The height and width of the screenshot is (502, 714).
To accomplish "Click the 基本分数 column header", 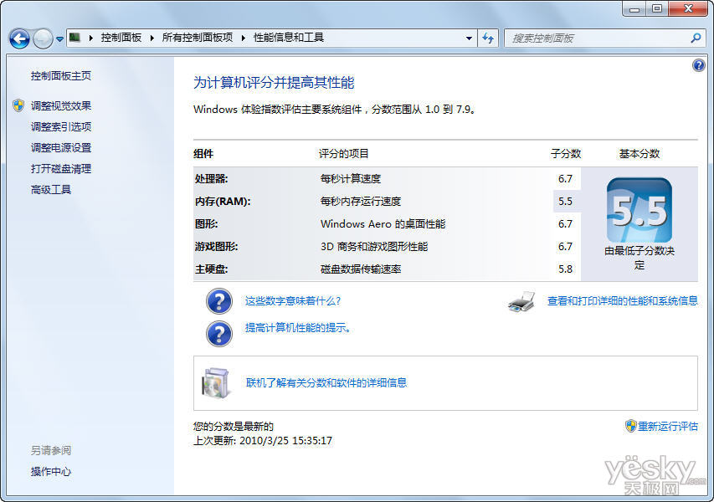I will [x=640, y=154].
